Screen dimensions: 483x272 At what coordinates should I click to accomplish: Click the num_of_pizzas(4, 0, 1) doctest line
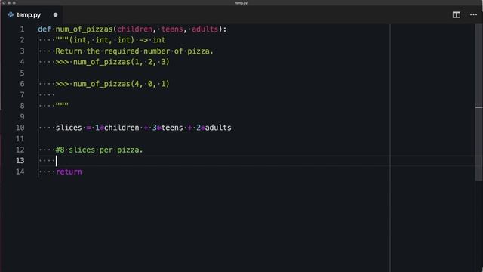(x=112, y=84)
